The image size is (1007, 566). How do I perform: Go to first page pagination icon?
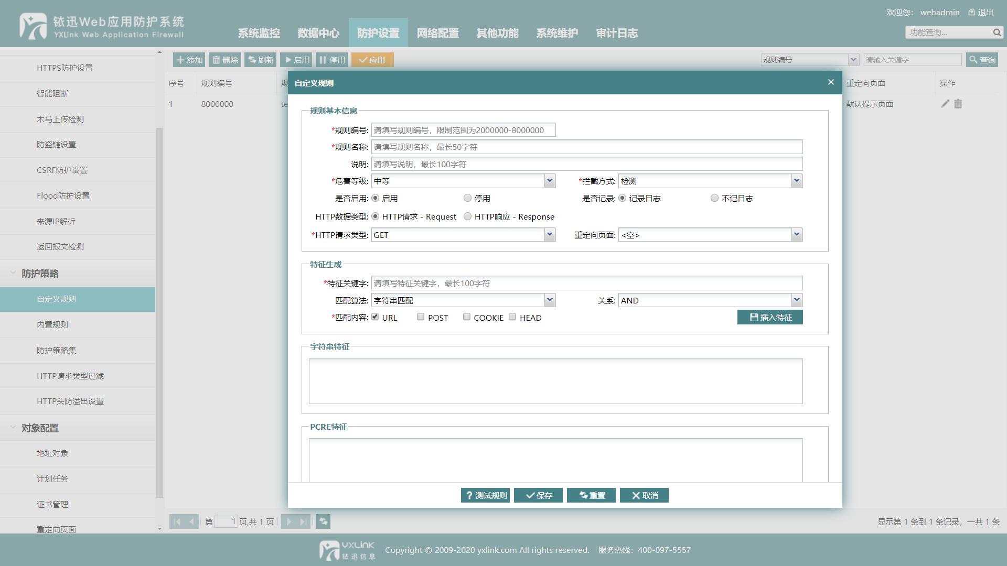(x=177, y=521)
